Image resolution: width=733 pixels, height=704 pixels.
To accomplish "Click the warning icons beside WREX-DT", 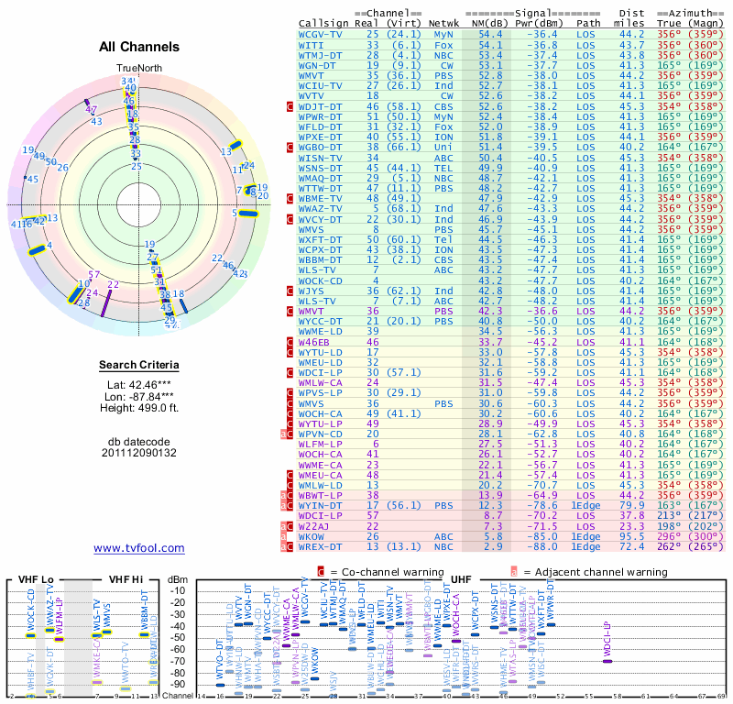I will (287, 547).
